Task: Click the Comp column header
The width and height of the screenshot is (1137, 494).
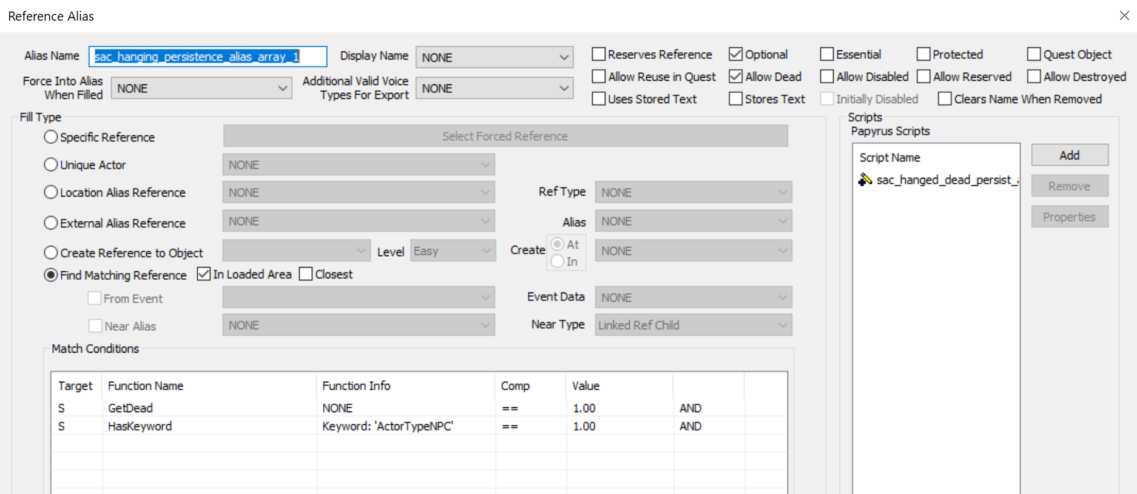Action: [x=531, y=385]
